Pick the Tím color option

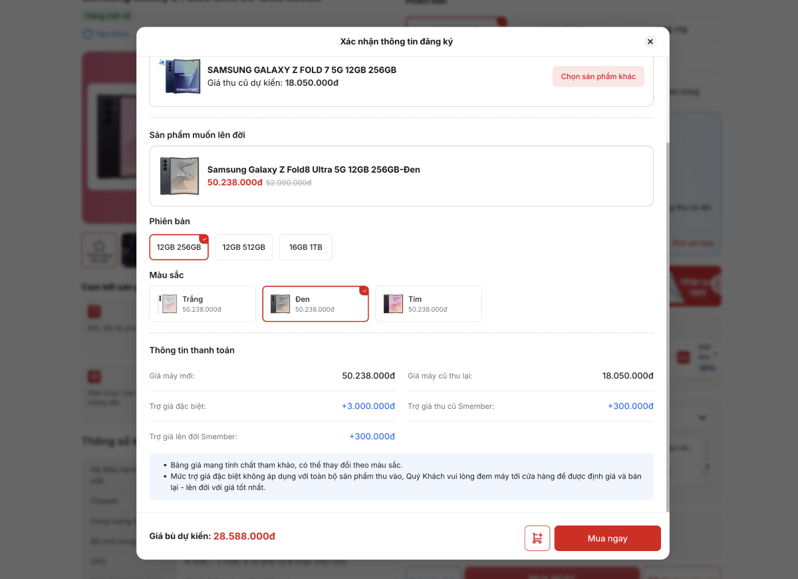[428, 304]
